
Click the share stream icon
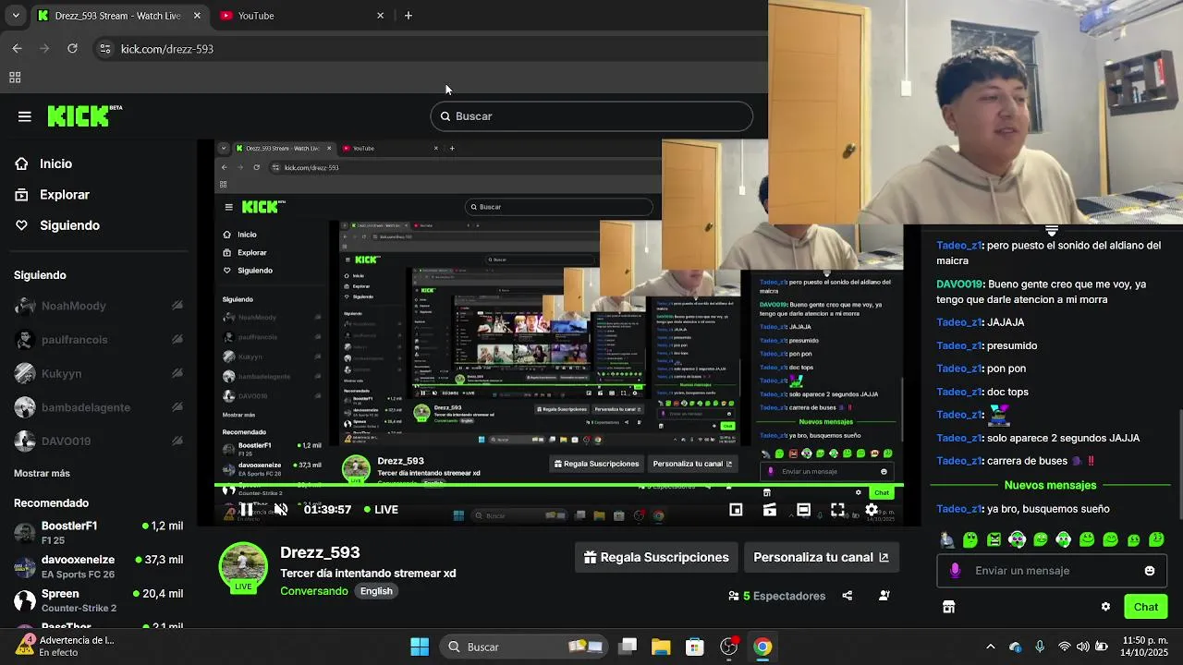click(x=847, y=596)
